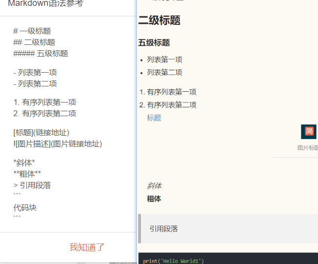Click the 代码块 line in the reference

pos(25,207)
